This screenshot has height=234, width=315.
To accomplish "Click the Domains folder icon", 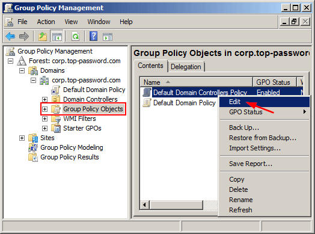I will [x=33, y=70].
